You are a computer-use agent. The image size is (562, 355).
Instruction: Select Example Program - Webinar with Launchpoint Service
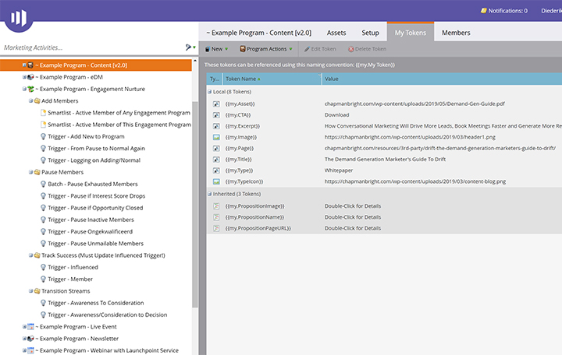point(107,350)
